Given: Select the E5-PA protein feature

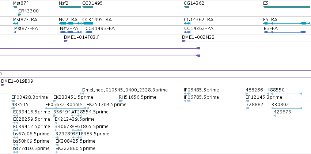Looking at the screenshot, I should [285, 32].
